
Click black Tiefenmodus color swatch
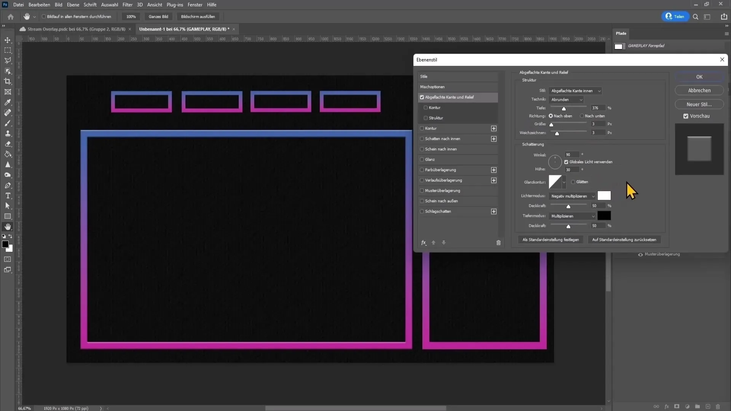pyautogui.click(x=604, y=216)
